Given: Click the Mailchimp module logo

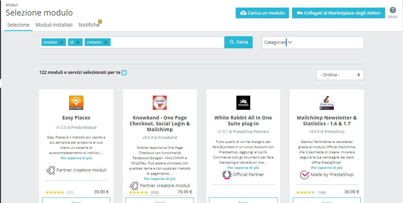Looking at the screenshot, I should coord(327,103).
